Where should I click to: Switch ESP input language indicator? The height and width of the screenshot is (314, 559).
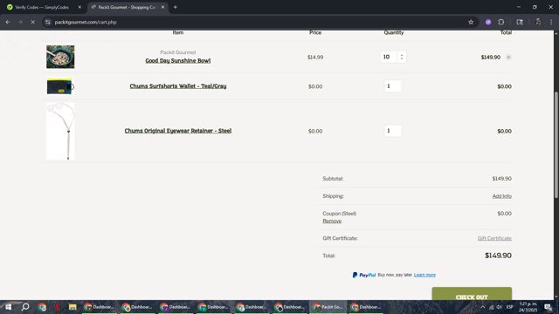point(510,307)
